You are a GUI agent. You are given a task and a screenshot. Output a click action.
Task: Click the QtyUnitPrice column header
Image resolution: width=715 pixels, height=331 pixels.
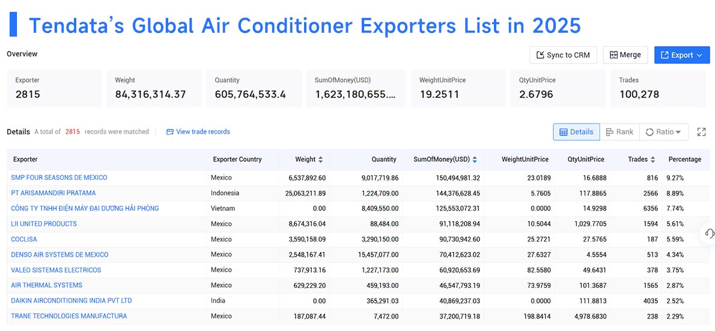[x=586, y=160]
